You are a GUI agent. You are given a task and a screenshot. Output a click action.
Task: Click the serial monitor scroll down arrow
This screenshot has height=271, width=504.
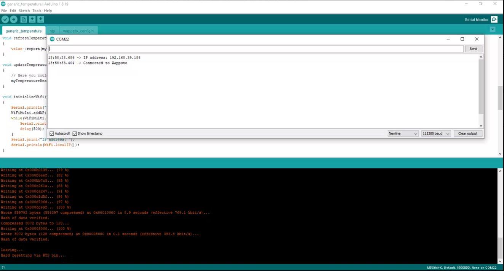[481, 126]
